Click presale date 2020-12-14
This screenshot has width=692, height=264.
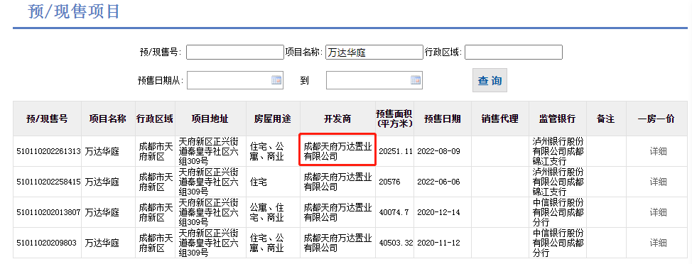(x=438, y=212)
